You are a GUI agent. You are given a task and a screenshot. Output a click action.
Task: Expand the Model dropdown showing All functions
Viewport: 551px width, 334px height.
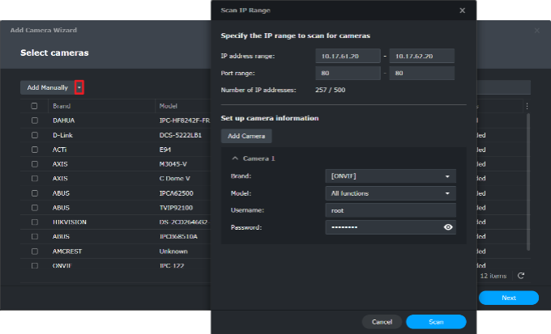[390, 193]
